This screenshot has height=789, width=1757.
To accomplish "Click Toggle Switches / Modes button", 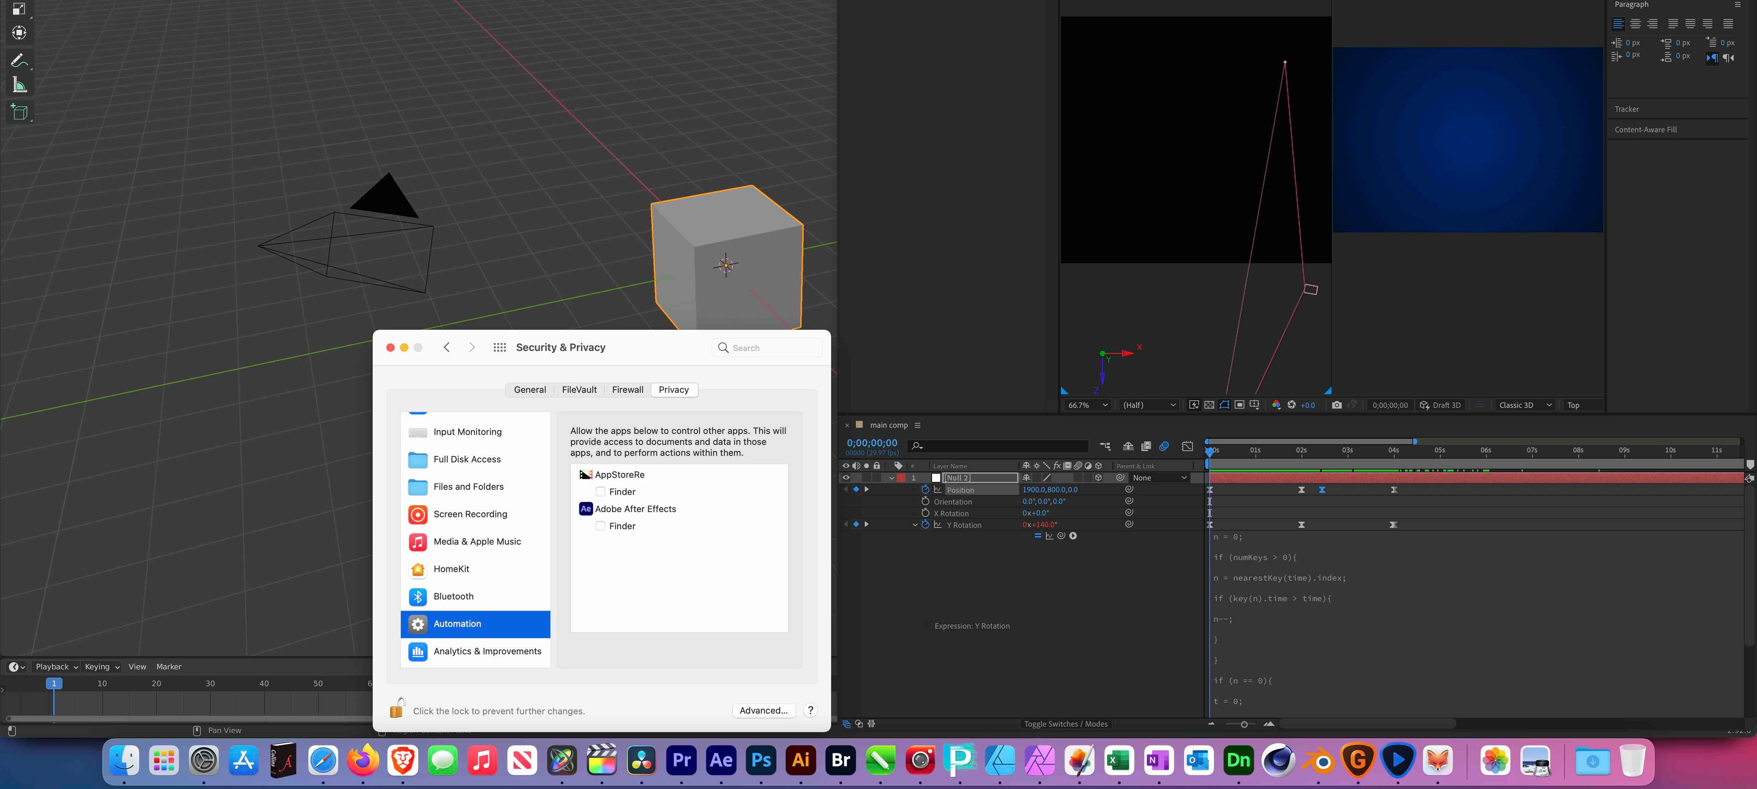I will (x=1066, y=724).
